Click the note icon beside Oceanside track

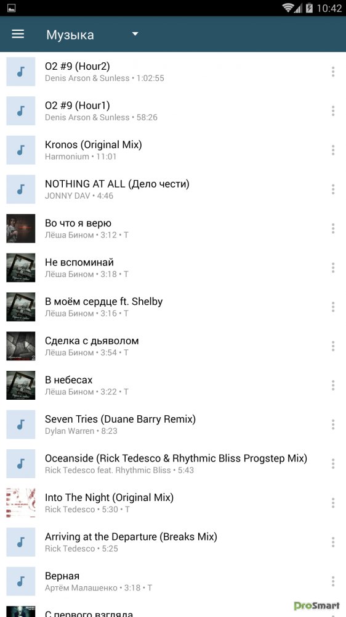point(21,464)
